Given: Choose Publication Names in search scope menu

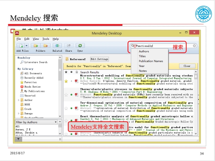Looking at the screenshot, I should coord(151,61).
